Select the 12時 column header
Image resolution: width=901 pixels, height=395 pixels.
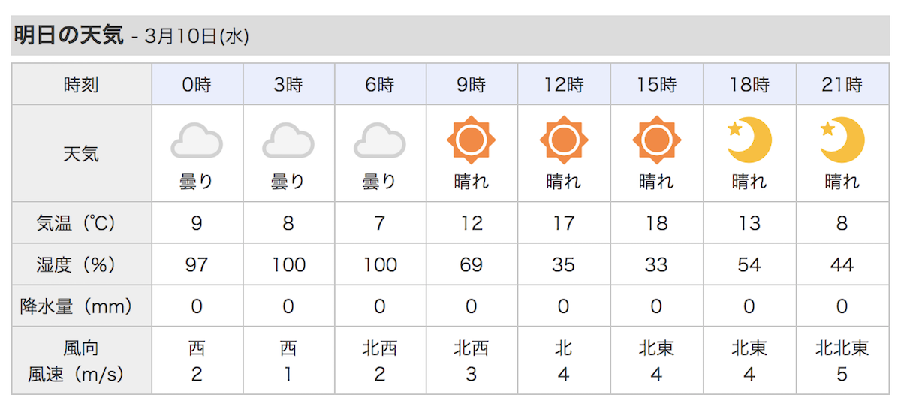[x=564, y=85]
